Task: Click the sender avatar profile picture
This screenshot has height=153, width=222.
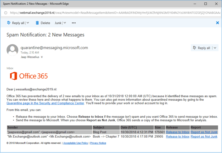Action: (x=12, y=50)
